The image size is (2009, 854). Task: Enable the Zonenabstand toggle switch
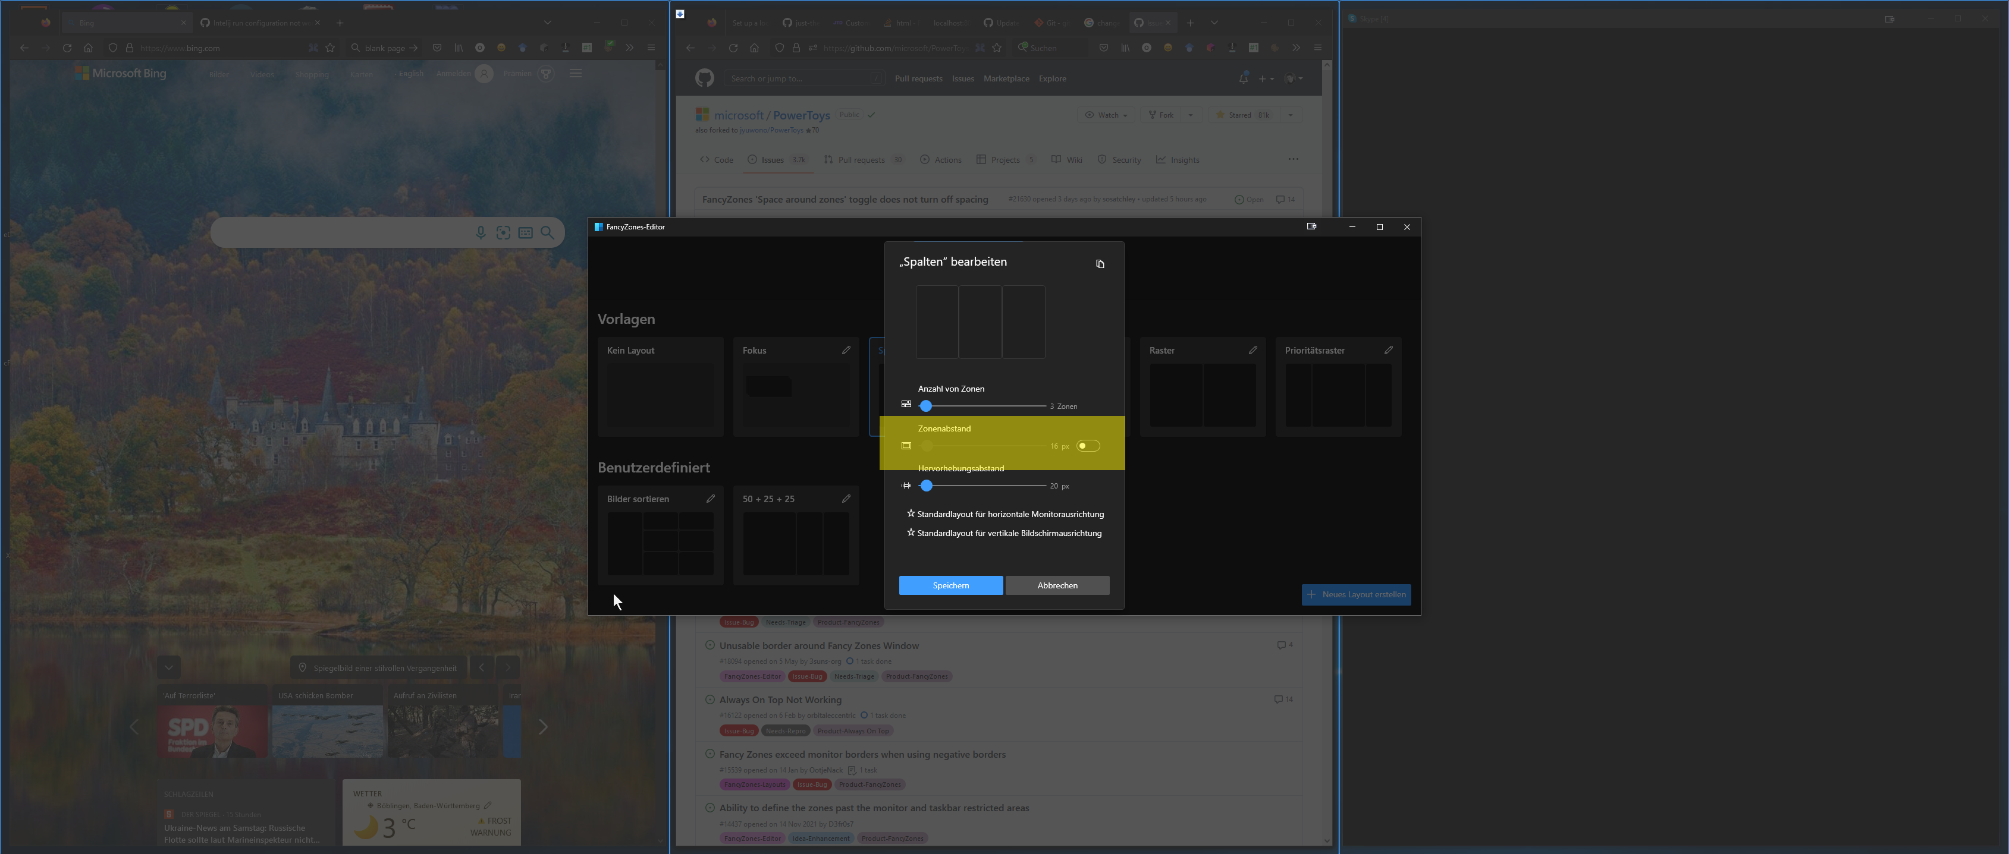tap(1088, 446)
